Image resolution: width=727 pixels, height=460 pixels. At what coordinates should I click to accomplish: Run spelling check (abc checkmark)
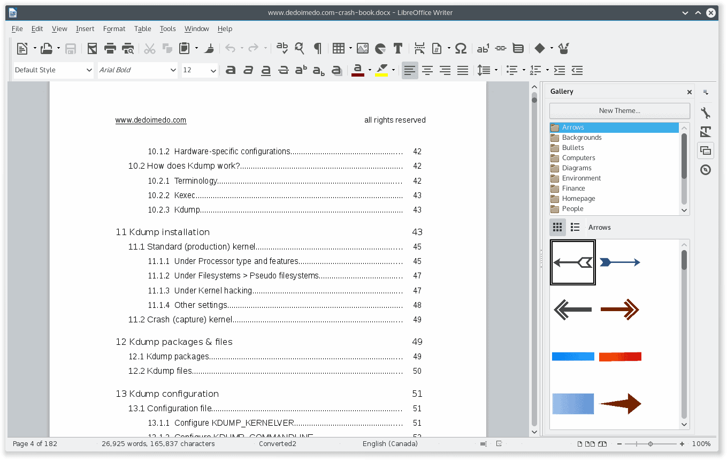coord(282,49)
